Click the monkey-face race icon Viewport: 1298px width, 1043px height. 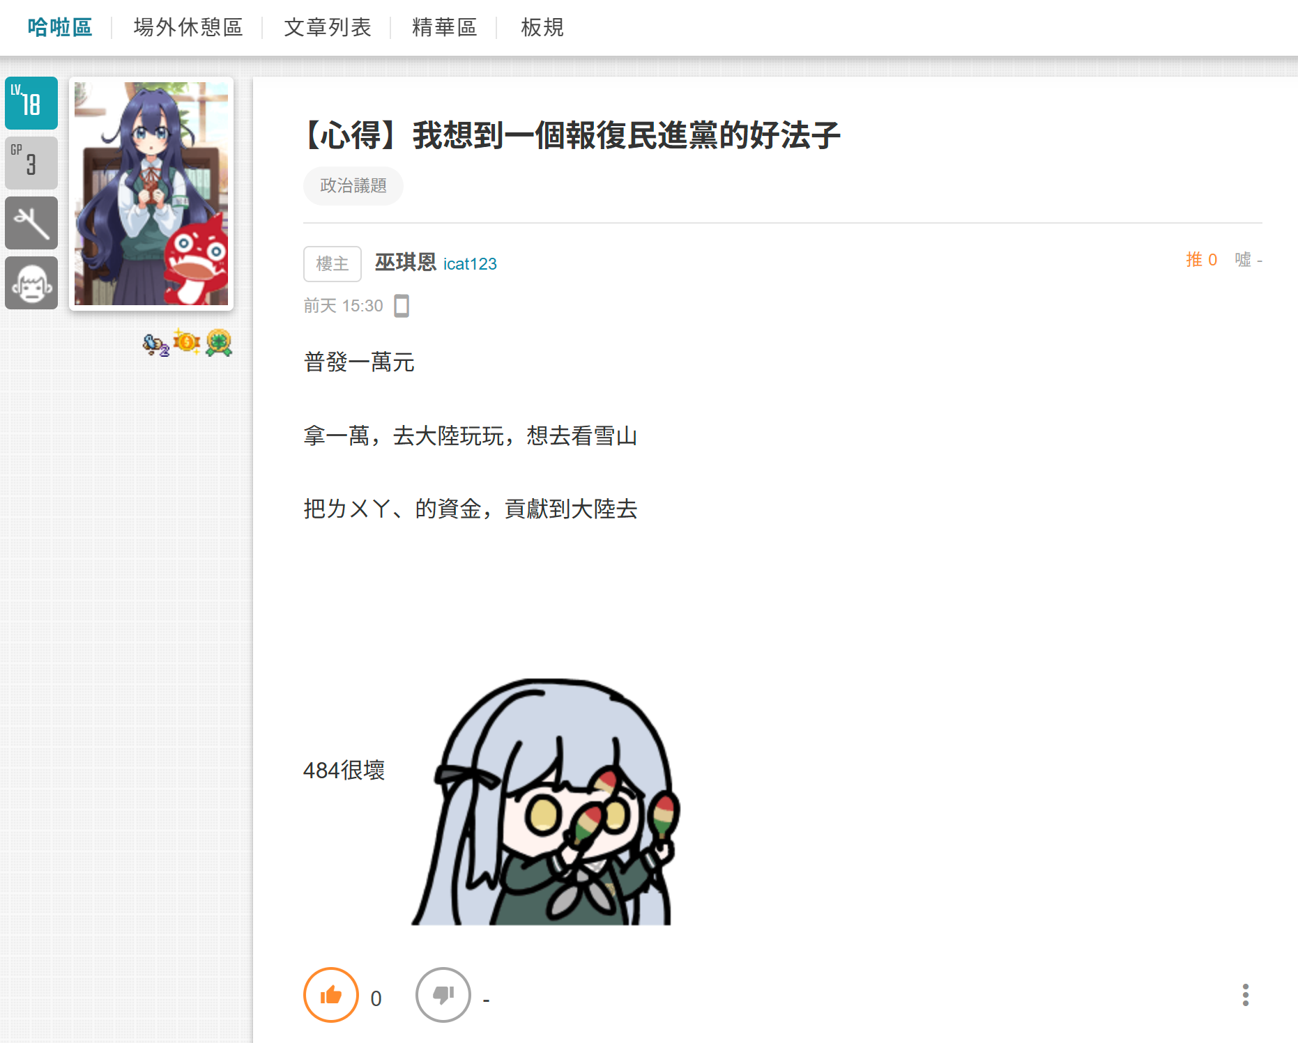pyautogui.click(x=31, y=283)
